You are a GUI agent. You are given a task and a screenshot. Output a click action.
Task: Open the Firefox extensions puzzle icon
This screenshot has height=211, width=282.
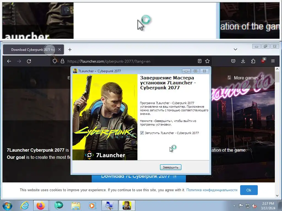253,61
